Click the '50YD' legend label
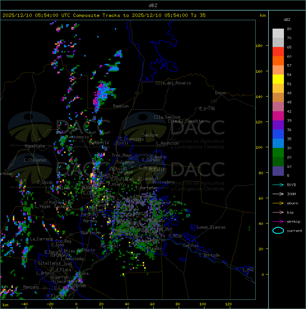 pos(291,185)
